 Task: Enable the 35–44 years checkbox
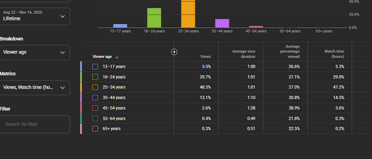coord(95,98)
